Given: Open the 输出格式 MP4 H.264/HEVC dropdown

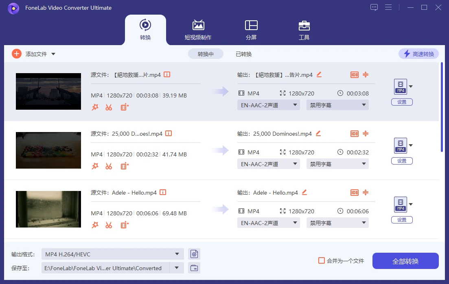Looking at the screenshot, I should (x=112, y=254).
